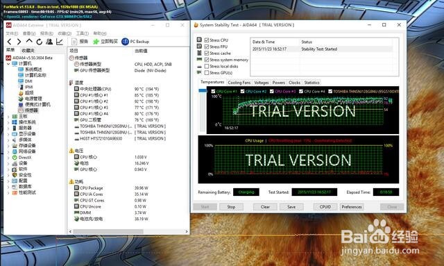Screen dimensions: 444x266
Task: Uncheck the TOSHIBA drive graph legend box
Action: [x=330, y=91]
